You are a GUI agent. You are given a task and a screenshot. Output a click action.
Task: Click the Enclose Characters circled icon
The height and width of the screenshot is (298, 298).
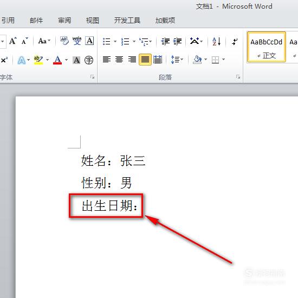point(89,60)
